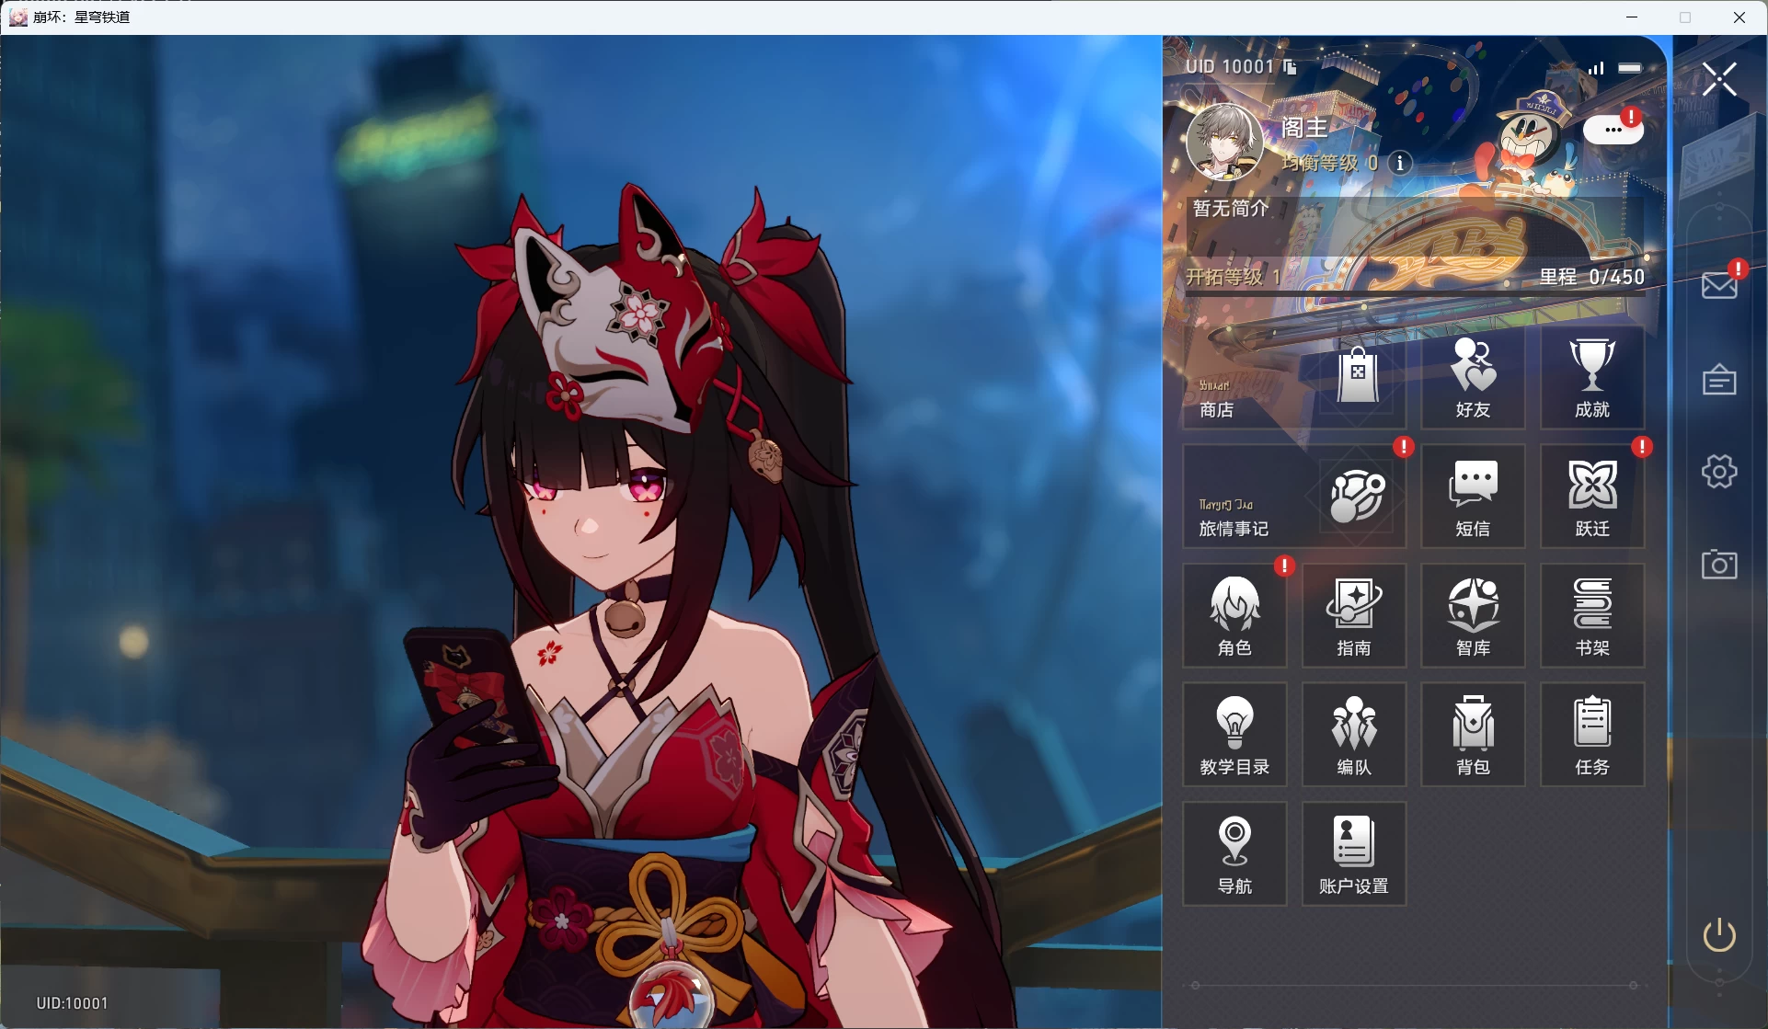Open the 短信 messages tile

[1473, 497]
